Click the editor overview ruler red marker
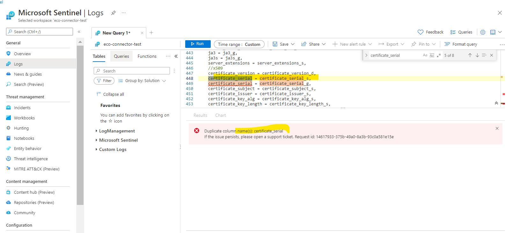The width and height of the screenshot is (511, 233). [503, 94]
